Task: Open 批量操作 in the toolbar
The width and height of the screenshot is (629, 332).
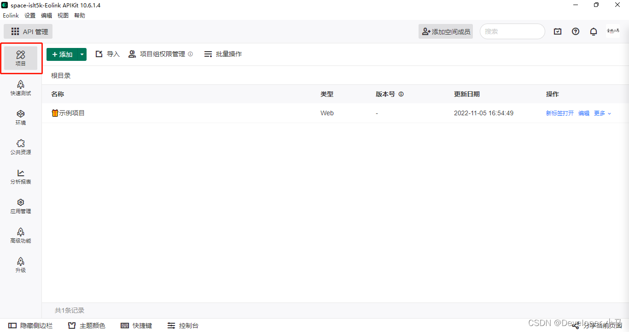Action: coord(223,54)
